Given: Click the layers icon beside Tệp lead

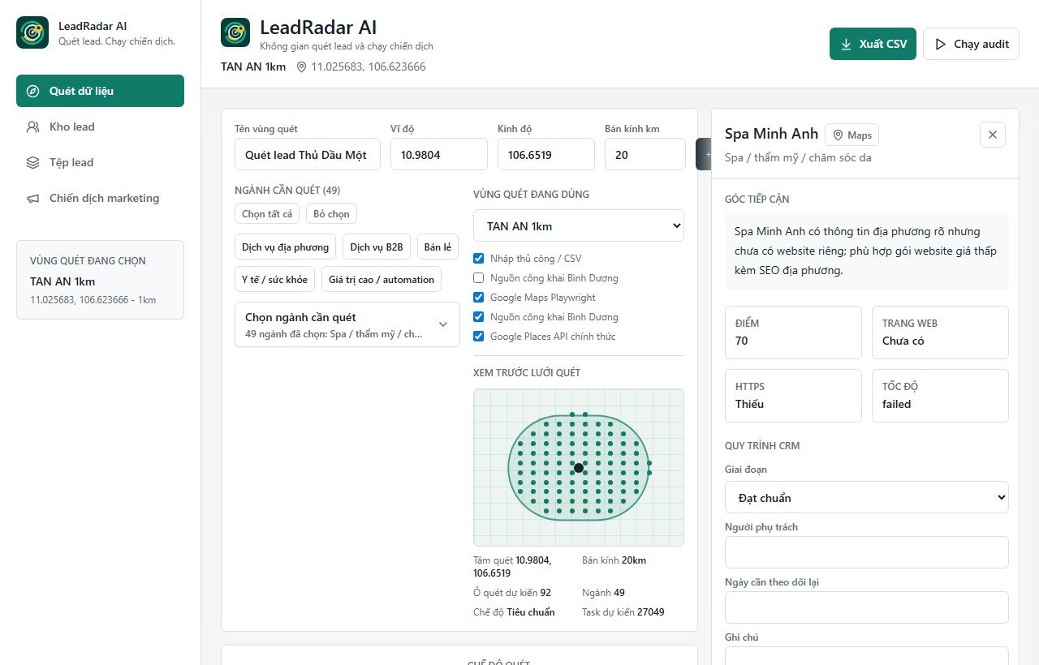Looking at the screenshot, I should (33, 162).
